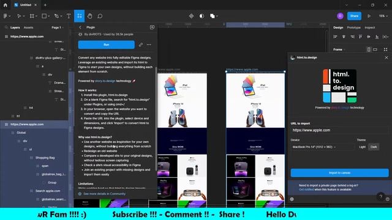Select the Hand tool
This screenshot has width=392, height=220.
[x=90, y=16]
